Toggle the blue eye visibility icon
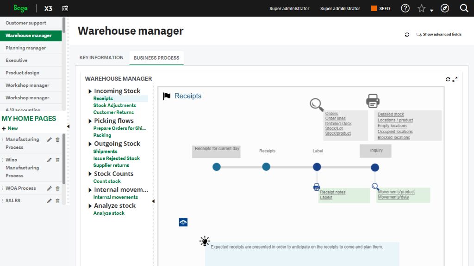This screenshot has width=474, height=266. coord(183,222)
